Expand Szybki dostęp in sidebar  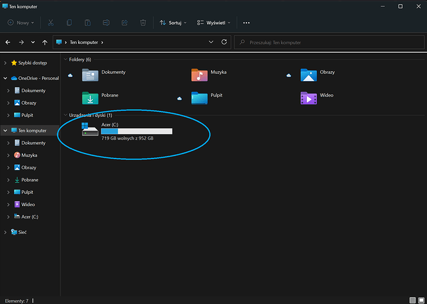click(5, 63)
